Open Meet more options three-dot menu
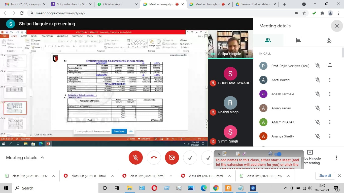 point(336,158)
